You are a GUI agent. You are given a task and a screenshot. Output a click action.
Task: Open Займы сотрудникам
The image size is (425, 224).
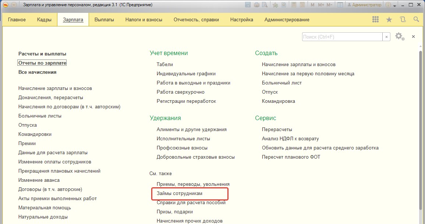point(180,194)
